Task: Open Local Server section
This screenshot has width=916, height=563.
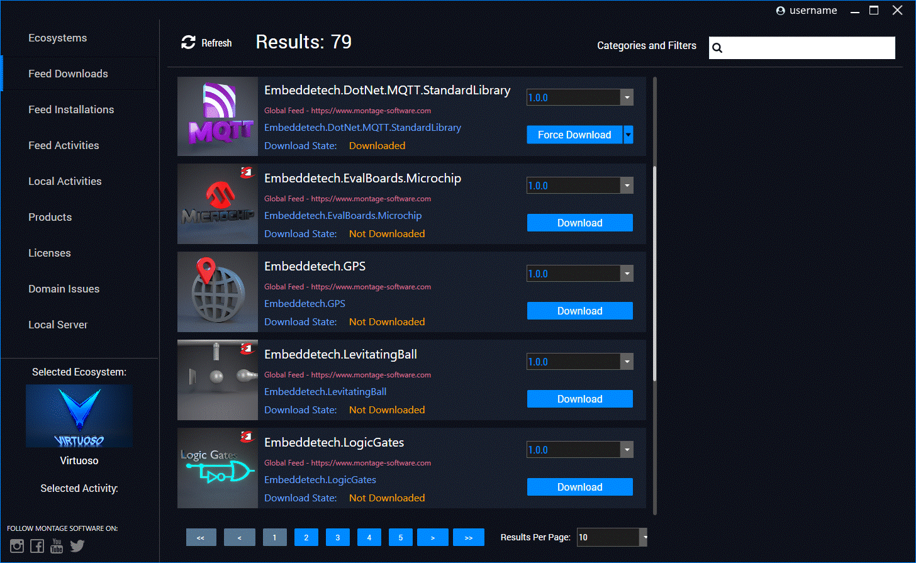Action: pos(58,325)
